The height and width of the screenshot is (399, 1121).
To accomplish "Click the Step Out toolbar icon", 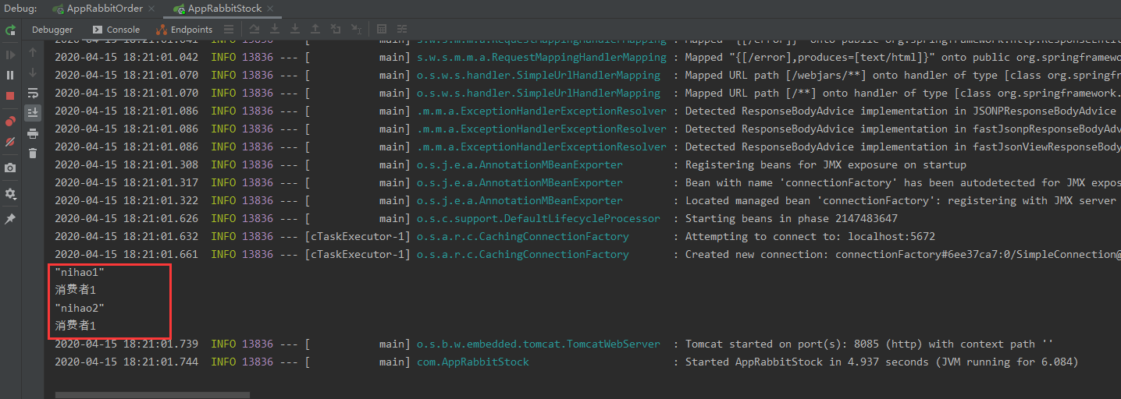I will click(315, 30).
